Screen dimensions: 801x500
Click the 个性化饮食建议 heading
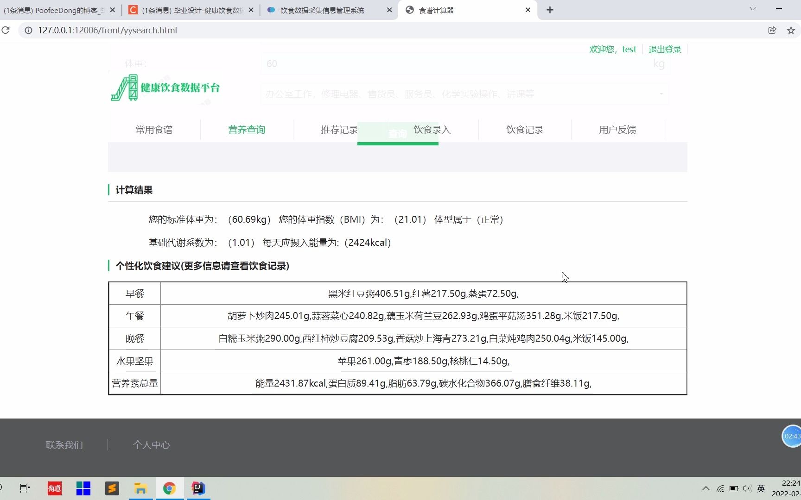pyautogui.click(x=202, y=266)
